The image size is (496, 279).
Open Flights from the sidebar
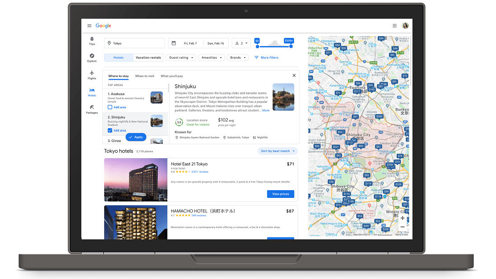point(92,74)
